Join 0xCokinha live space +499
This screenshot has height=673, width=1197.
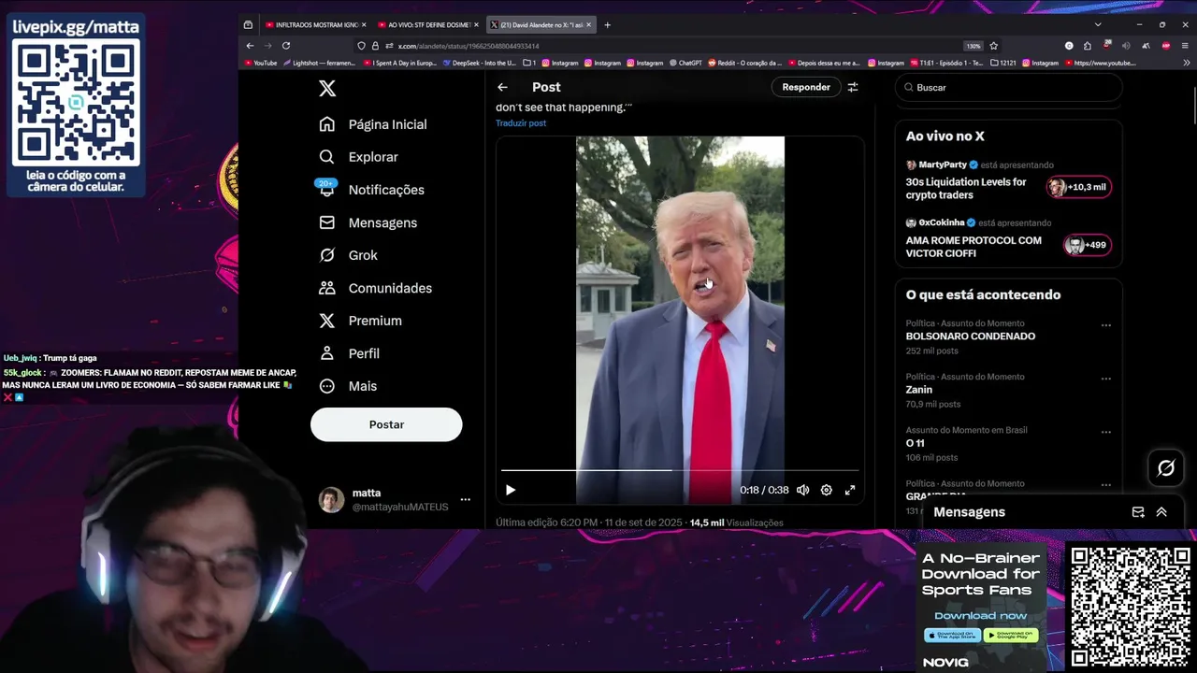click(1088, 245)
